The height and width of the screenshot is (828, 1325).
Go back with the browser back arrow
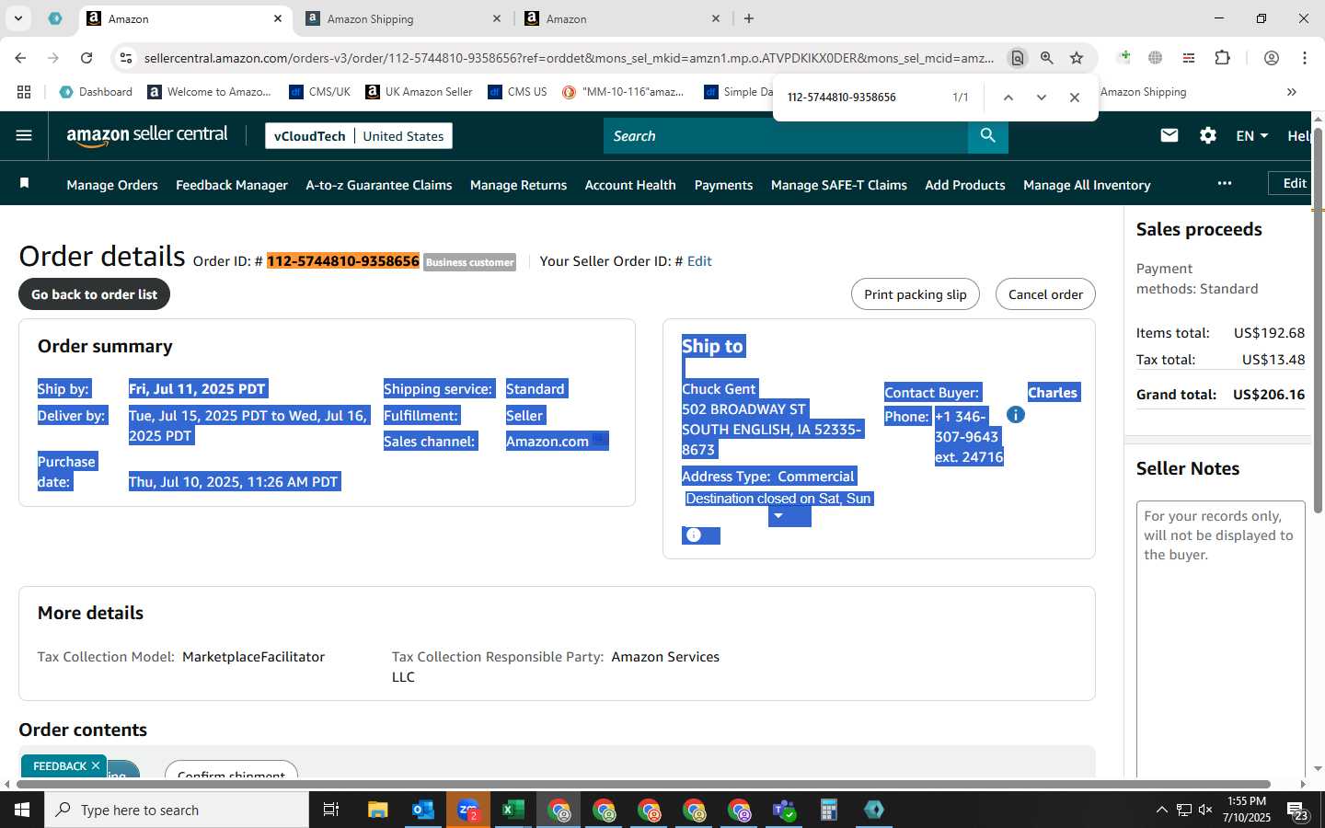tap(20, 58)
